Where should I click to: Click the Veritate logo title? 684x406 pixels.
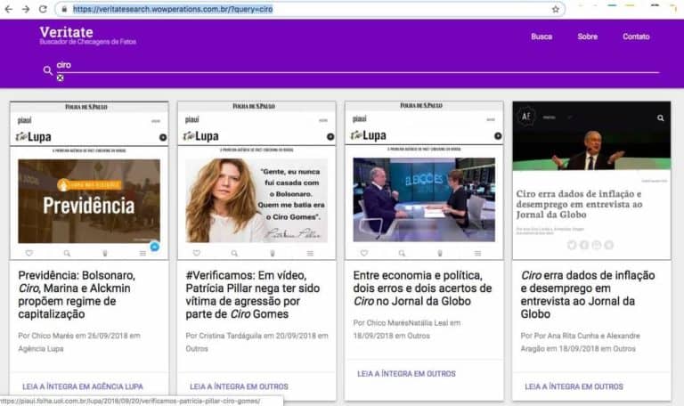[x=66, y=32]
